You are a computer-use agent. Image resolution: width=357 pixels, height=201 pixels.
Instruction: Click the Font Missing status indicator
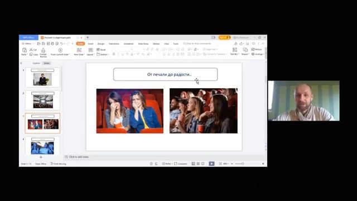pos(58,164)
